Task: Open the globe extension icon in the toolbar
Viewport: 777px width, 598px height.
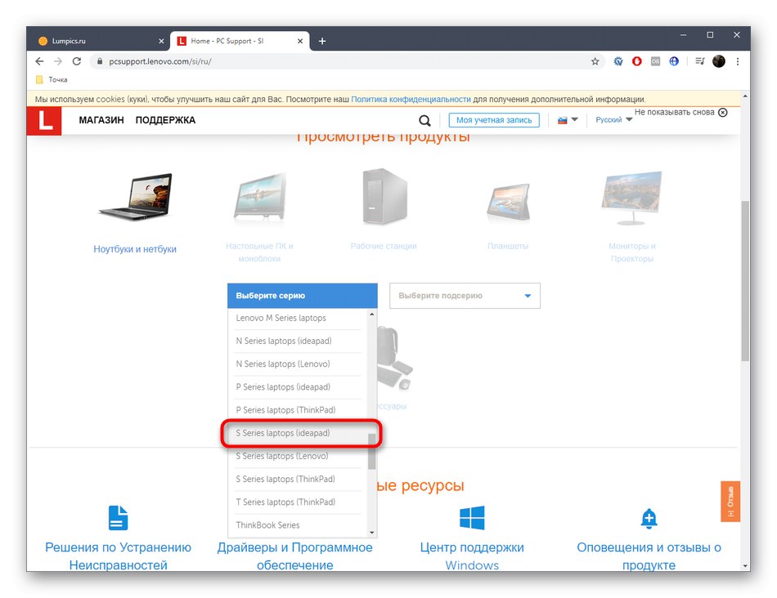Action: point(674,61)
